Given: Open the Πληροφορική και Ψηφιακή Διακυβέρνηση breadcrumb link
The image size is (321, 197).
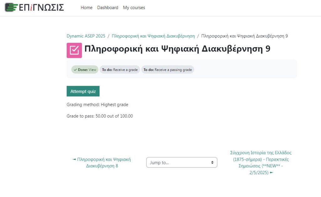Looking at the screenshot, I should point(153,36).
